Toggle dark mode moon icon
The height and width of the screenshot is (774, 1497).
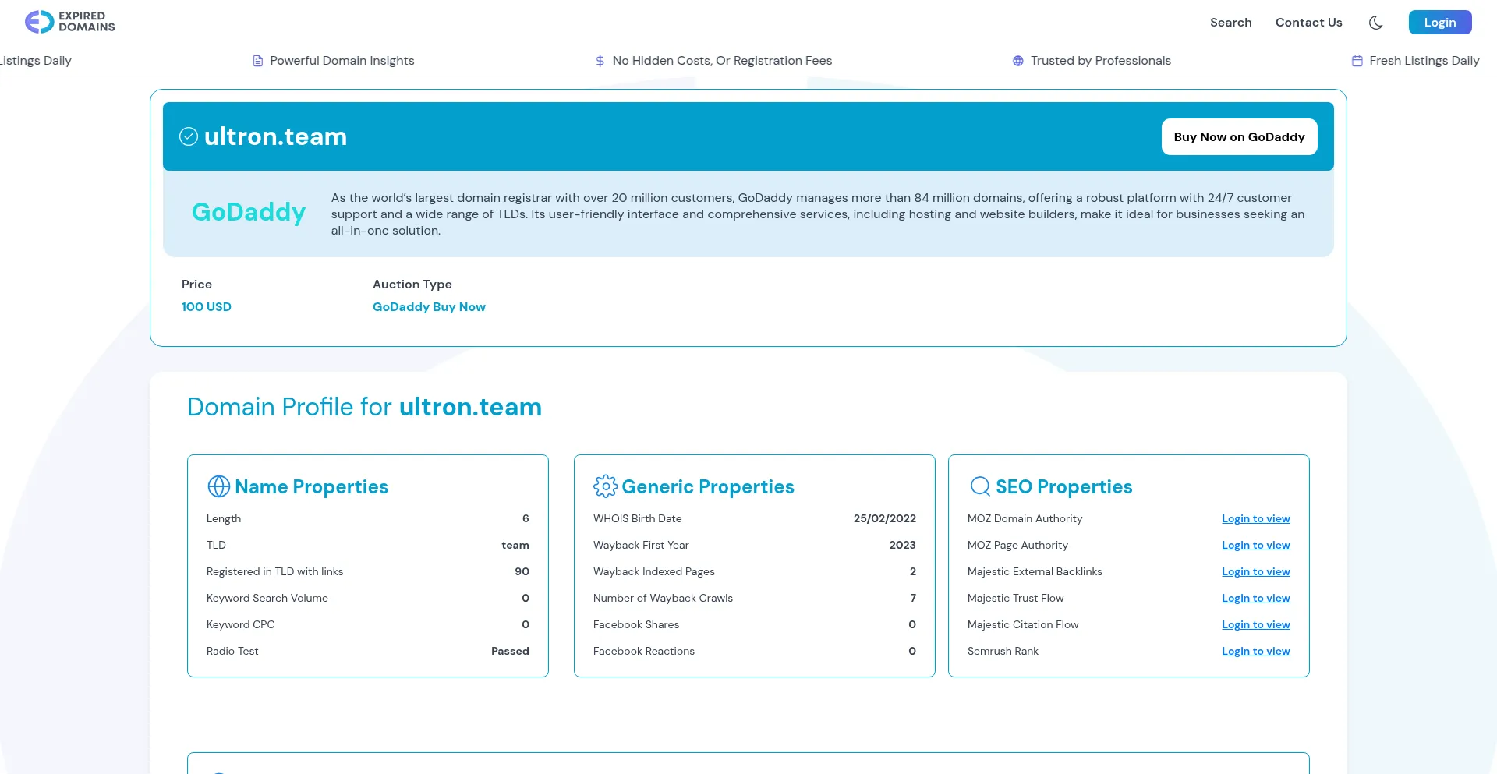(x=1376, y=23)
